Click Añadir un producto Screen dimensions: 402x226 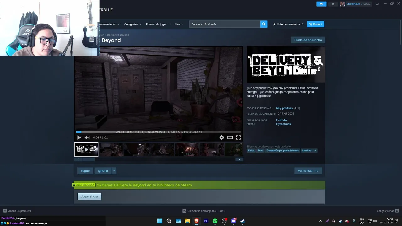[x=17, y=211]
